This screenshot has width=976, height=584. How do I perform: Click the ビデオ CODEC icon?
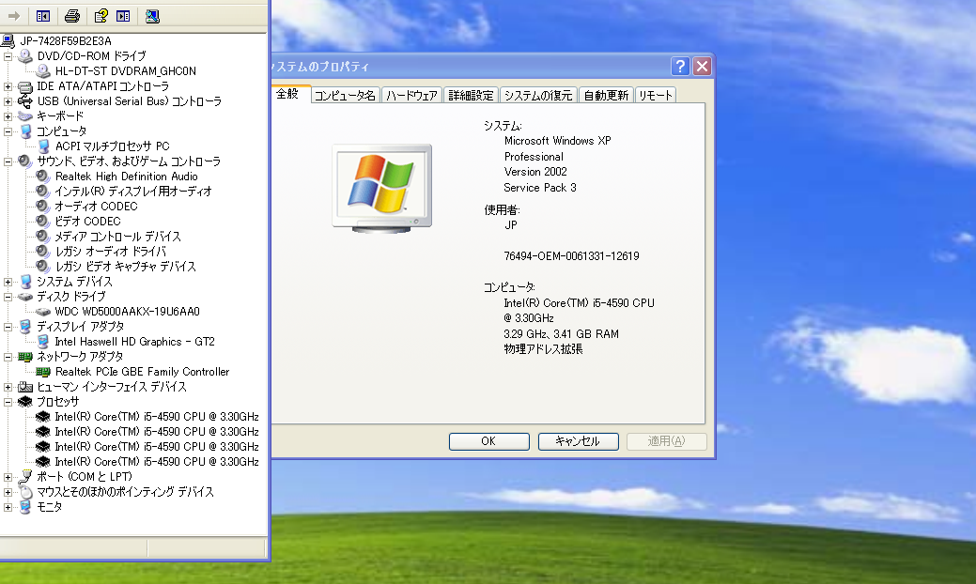coord(42,221)
